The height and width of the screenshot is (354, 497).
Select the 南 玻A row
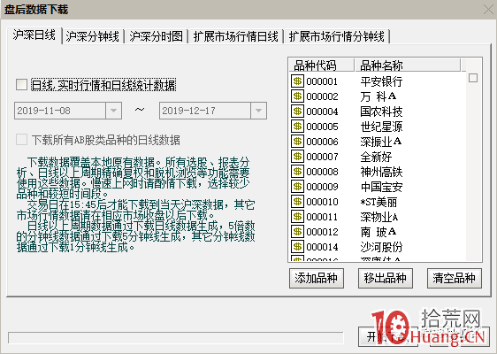click(x=378, y=232)
